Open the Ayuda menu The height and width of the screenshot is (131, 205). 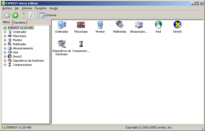[x=54, y=8]
